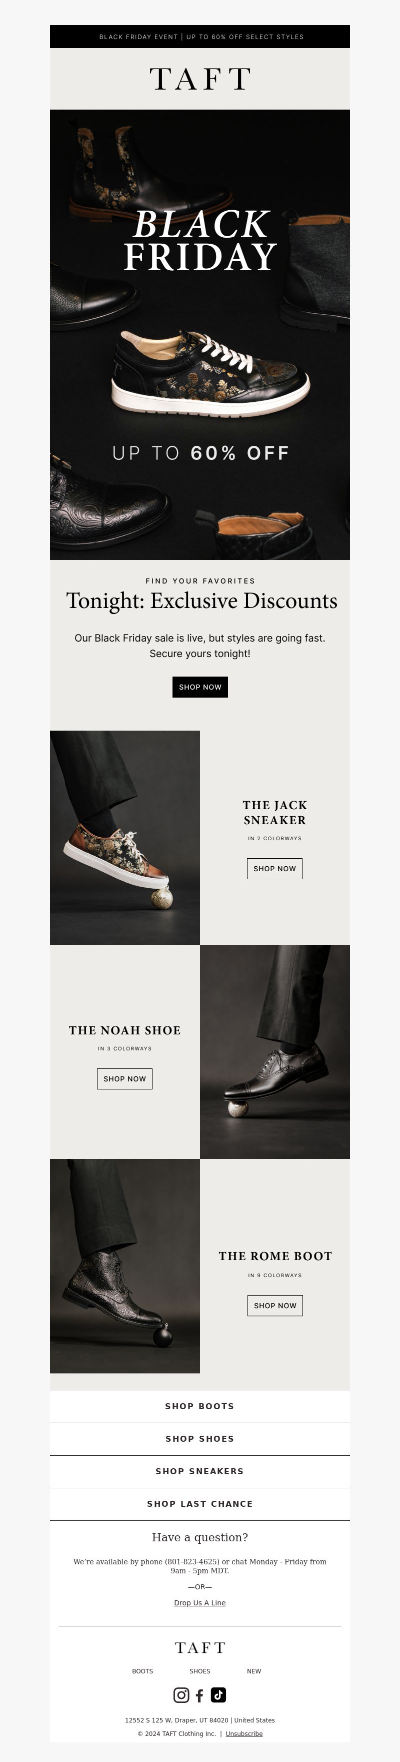400x1762 pixels.
Task: Open the Shop Sneakers menu row
Action: pyautogui.click(x=199, y=1471)
